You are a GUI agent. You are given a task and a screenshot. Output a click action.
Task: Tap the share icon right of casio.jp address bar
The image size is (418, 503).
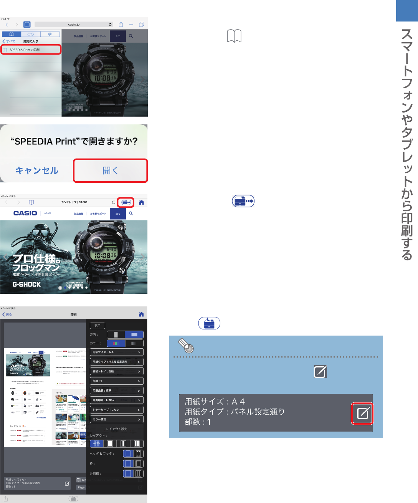121,24
